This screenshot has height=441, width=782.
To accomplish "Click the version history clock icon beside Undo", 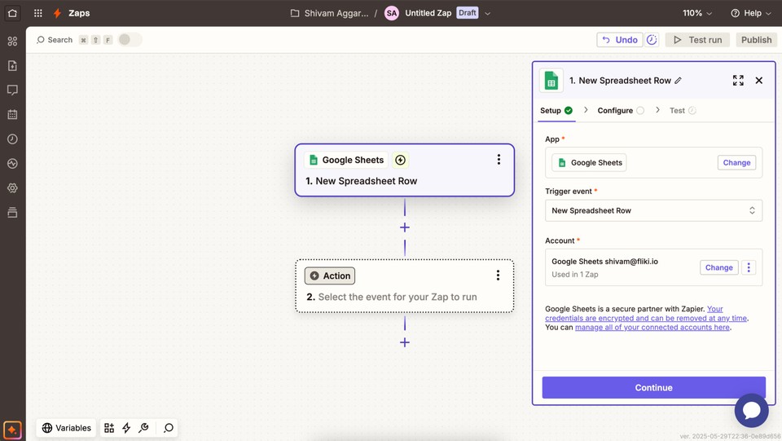I will click(x=652, y=40).
